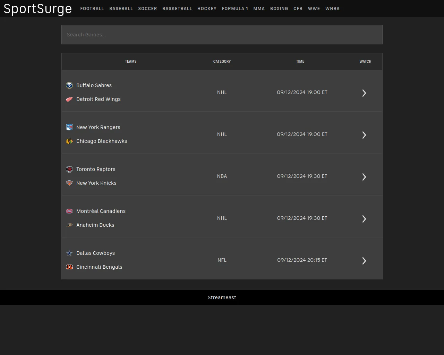Click the Cincinnati Bengals logo icon
444x355 pixels.
[x=69, y=267]
